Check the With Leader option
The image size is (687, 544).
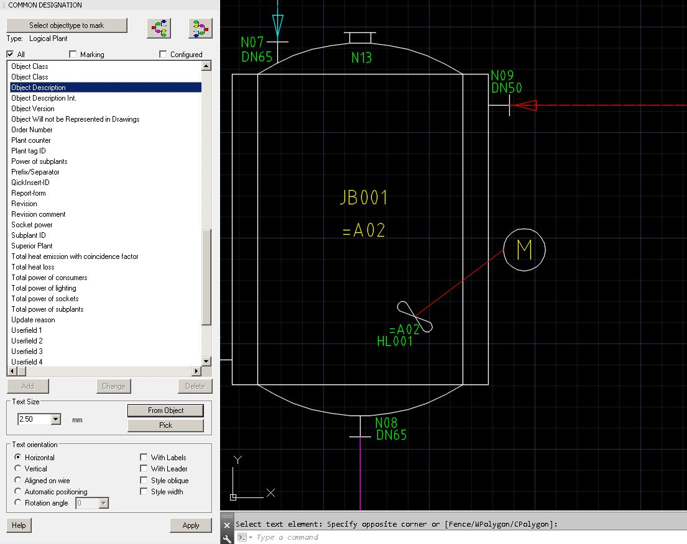[x=144, y=468]
